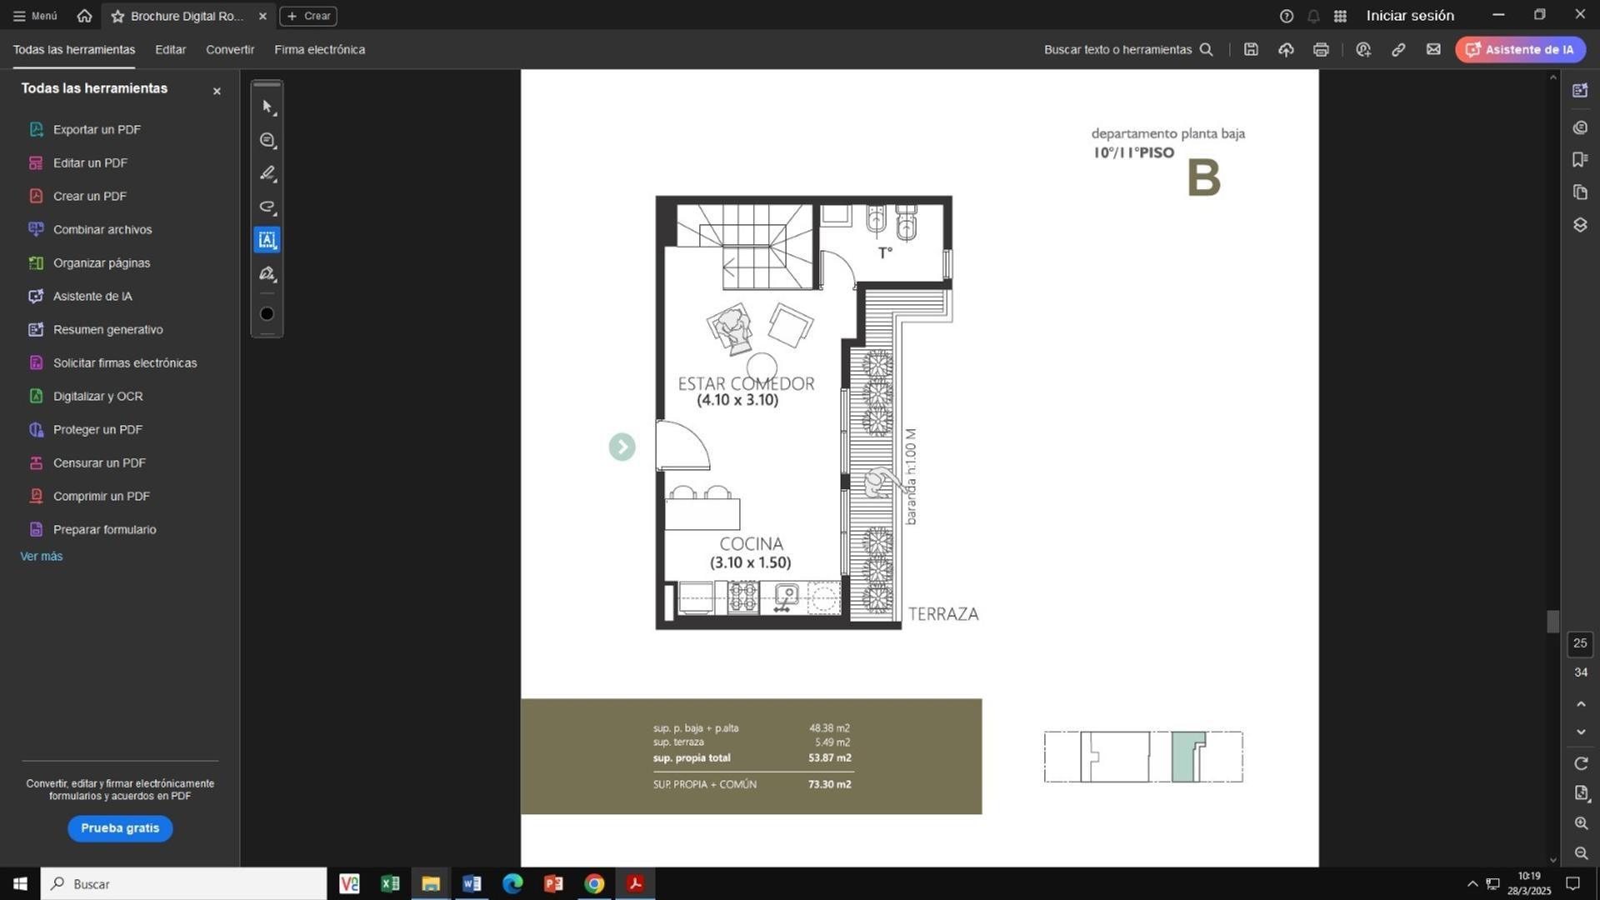This screenshot has width=1600, height=900.
Task: Send the file by email icon
Action: [x=1433, y=50]
